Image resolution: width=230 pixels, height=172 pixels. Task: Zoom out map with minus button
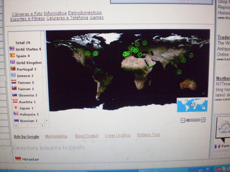183,120
